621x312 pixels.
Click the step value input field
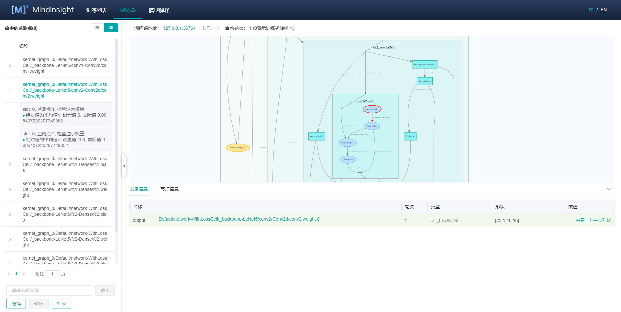[49, 290]
